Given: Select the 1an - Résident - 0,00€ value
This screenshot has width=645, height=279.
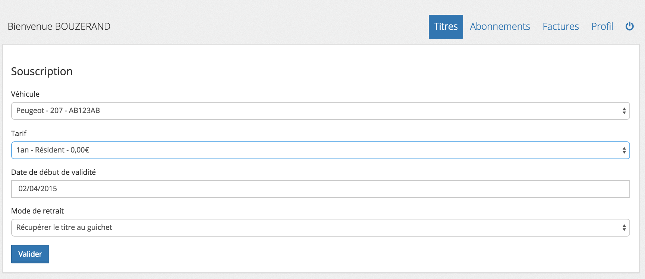Looking at the screenshot, I should coord(53,150).
